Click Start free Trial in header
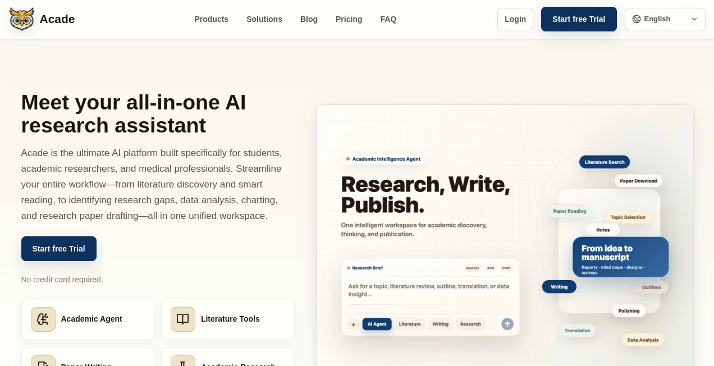This screenshot has width=714, height=366. pyautogui.click(x=579, y=19)
